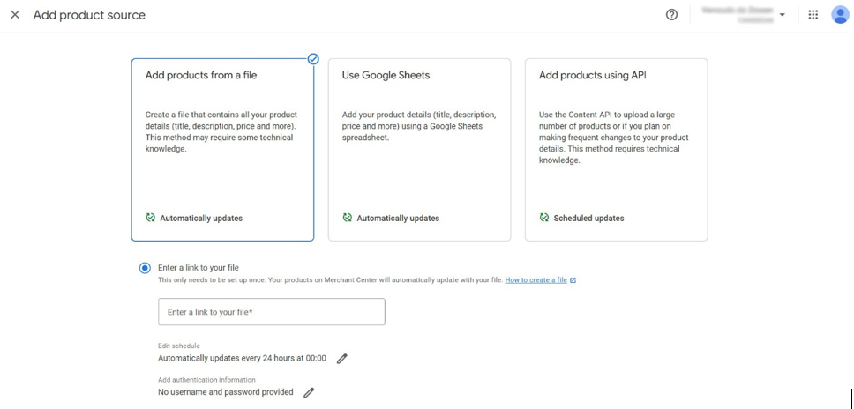
Task: Click the 'Edit schedule' label
Action: tap(179, 346)
